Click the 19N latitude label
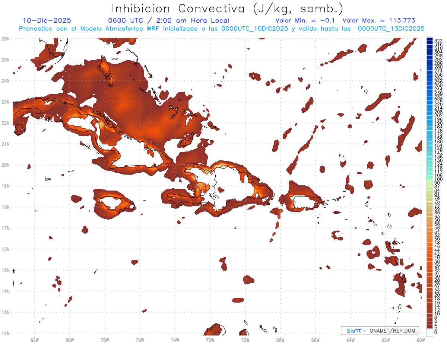The height and width of the screenshot is (345, 447). 6,186
